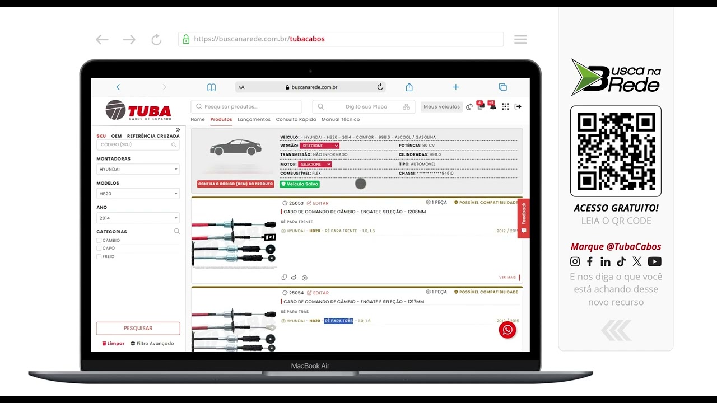Collapse sidebar with double-chevron icon

178,129
